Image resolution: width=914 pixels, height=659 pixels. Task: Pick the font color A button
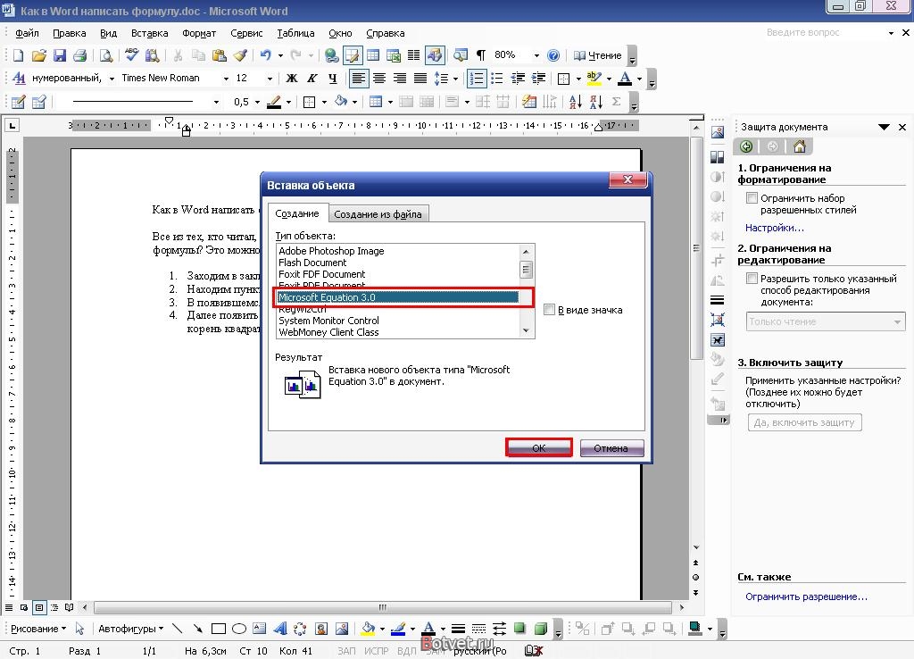coord(625,79)
